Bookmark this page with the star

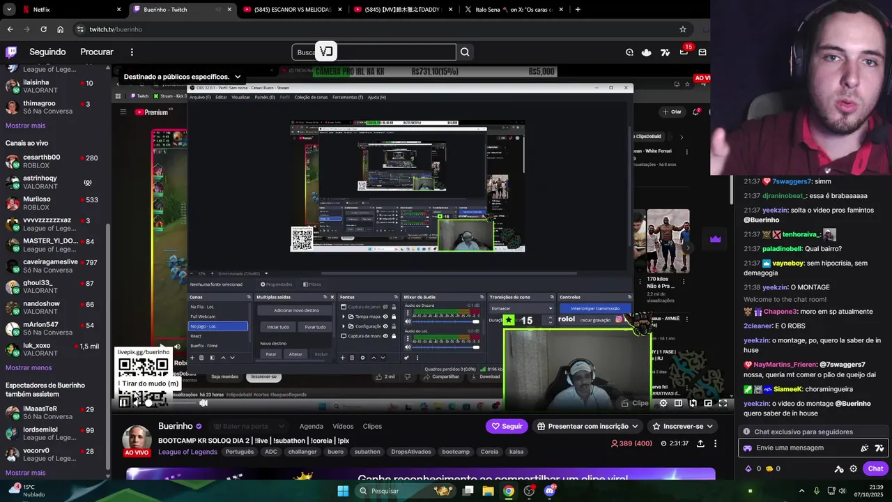(683, 29)
